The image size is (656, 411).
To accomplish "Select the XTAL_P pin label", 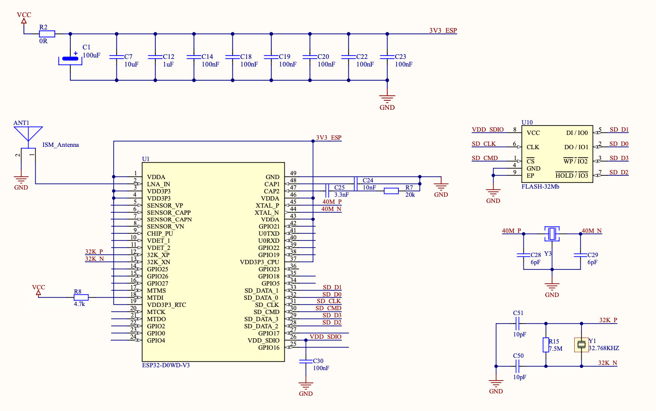I will (x=267, y=205).
